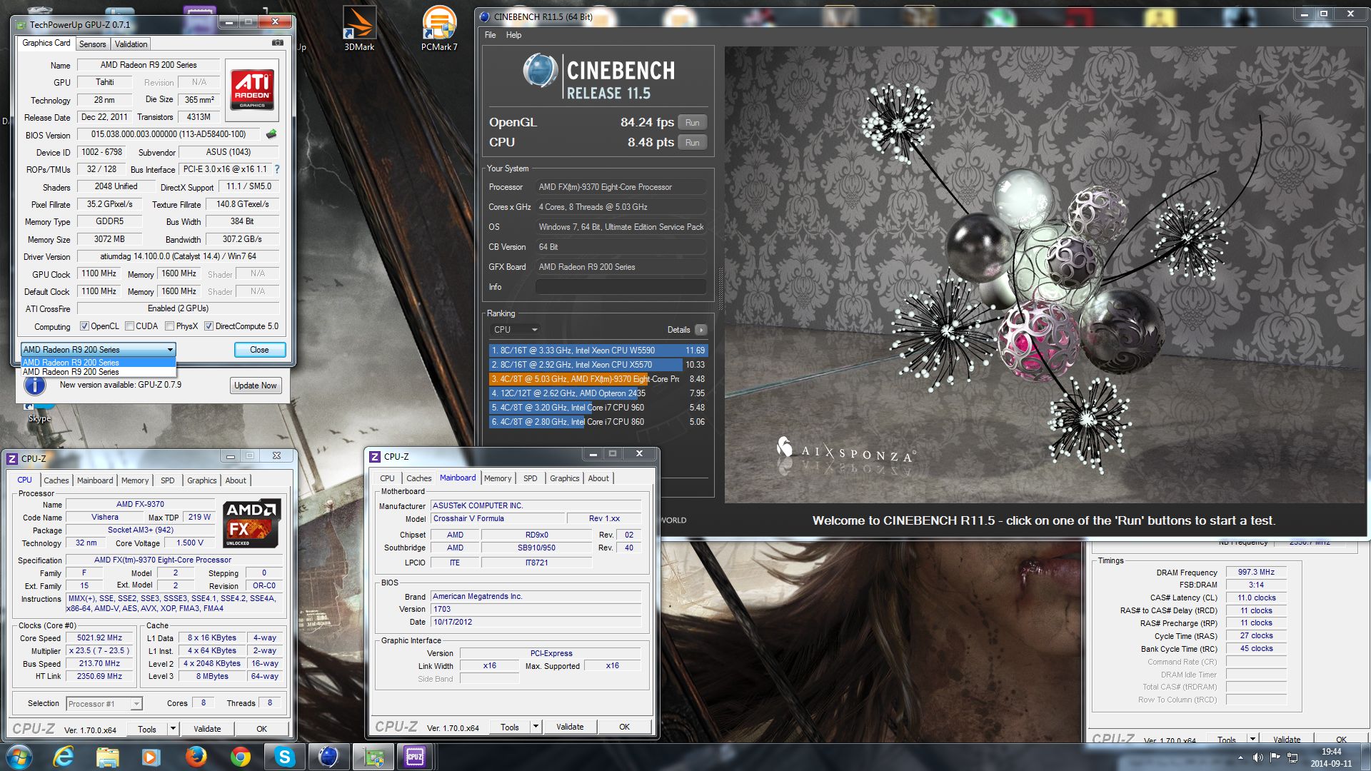Open Windows Media Player from the taskbar
1371x771 pixels.
[151, 757]
